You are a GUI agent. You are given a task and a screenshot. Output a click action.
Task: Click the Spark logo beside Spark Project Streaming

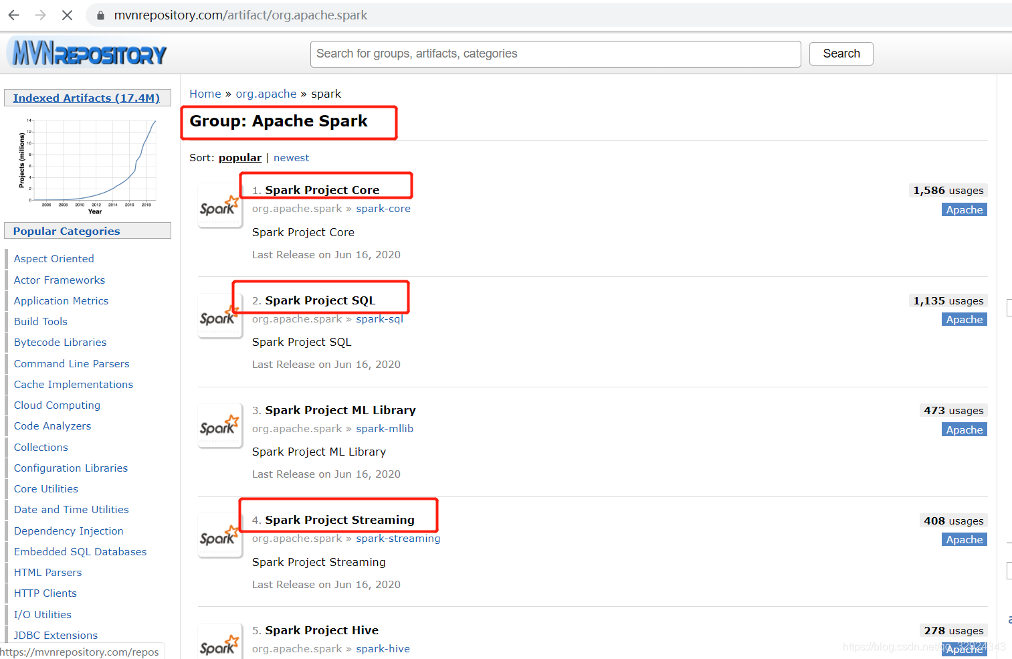tap(220, 535)
